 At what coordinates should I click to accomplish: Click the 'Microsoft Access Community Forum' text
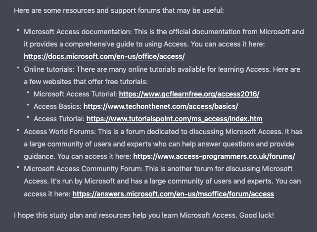pyautogui.click(x=83, y=169)
